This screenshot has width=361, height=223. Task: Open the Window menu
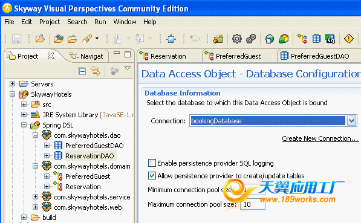coord(125,22)
